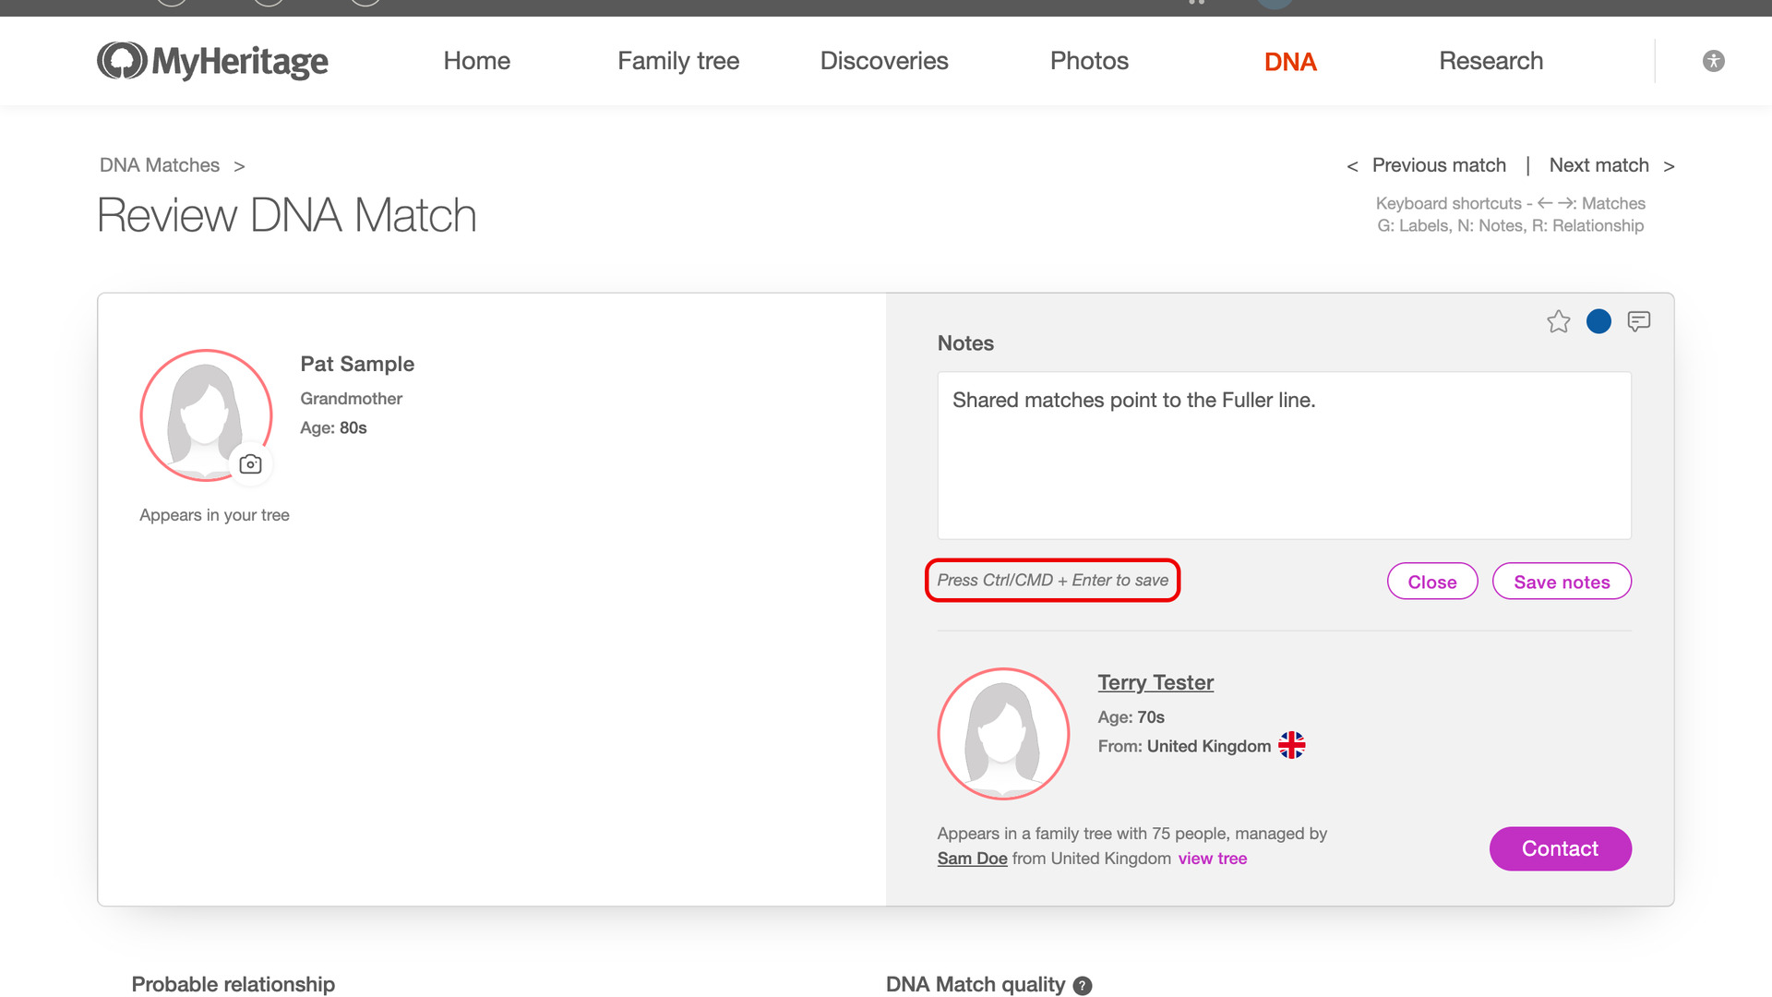The width and height of the screenshot is (1772, 997).
Task: Click Save notes button
Action: pos(1562,582)
